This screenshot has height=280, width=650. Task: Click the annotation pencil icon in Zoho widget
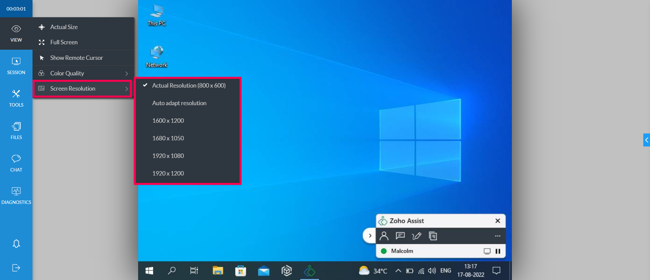(x=416, y=236)
